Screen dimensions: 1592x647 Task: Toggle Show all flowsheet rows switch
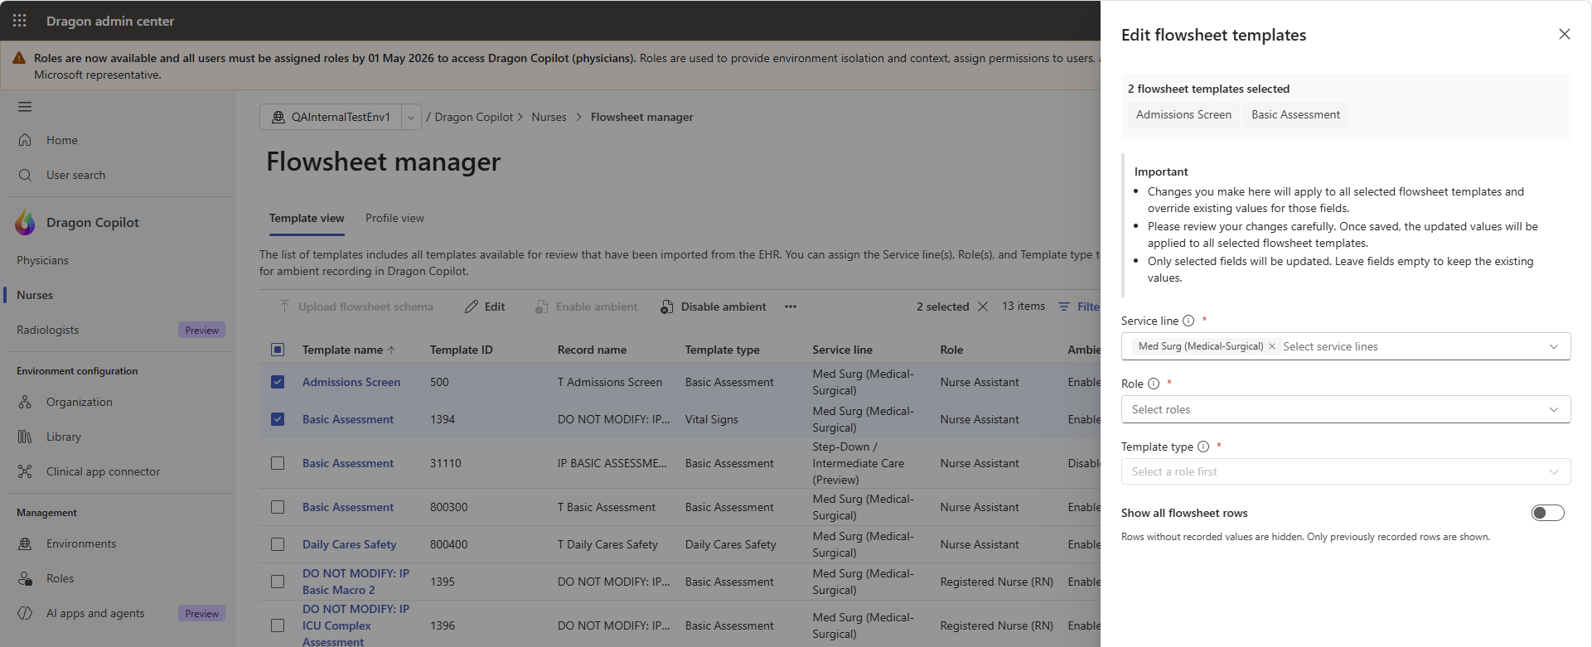[x=1547, y=513]
